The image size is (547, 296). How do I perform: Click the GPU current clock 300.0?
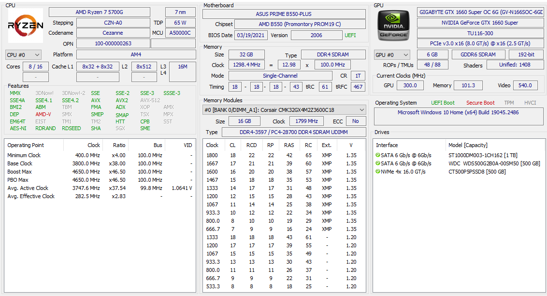tap(410, 85)
